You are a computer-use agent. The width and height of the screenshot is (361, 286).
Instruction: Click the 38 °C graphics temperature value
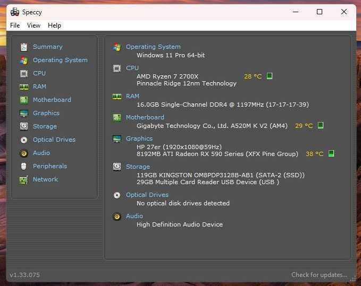(x=315, y=154)
